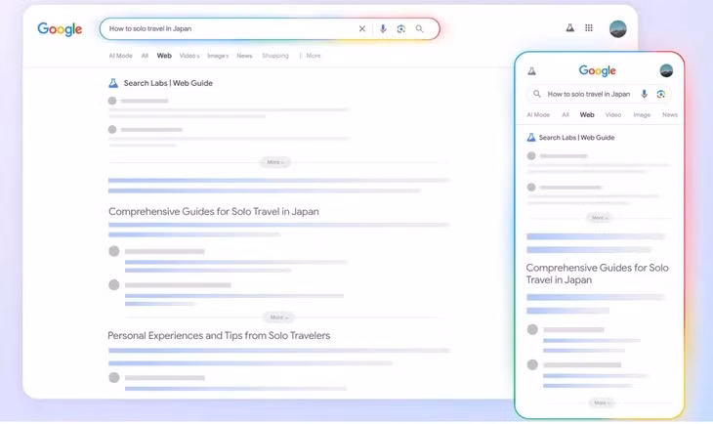Expand the More button at mobile view bottom

coord(602,403)
